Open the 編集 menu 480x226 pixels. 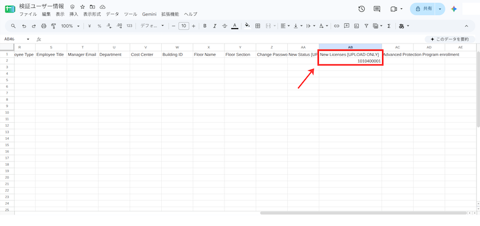(46, 14)
